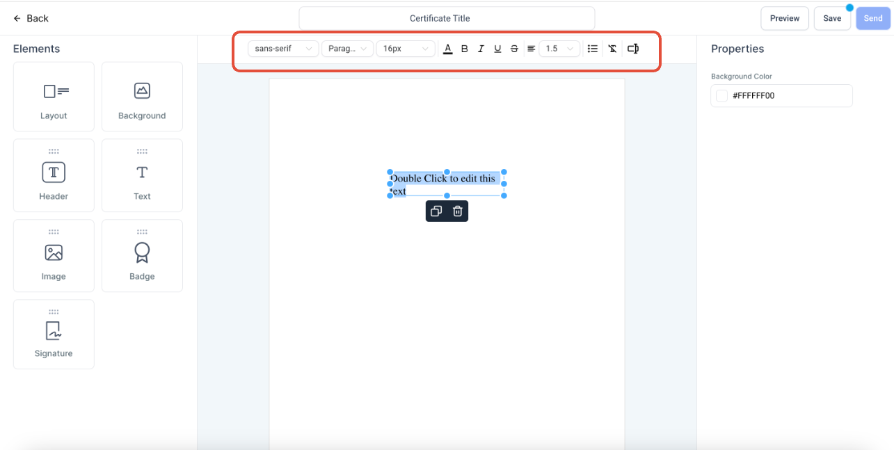
Task: Open the sans-serif font family dropdown
Action: (283, 49)
